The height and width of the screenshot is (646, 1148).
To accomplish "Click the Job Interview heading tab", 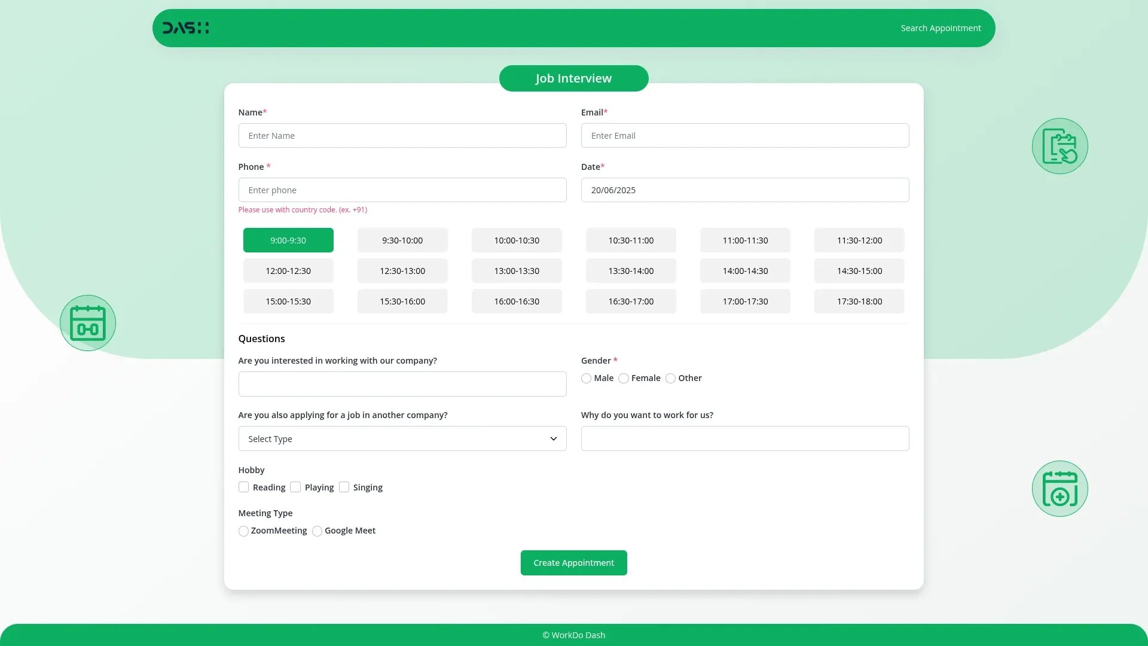I will (573, 78).
